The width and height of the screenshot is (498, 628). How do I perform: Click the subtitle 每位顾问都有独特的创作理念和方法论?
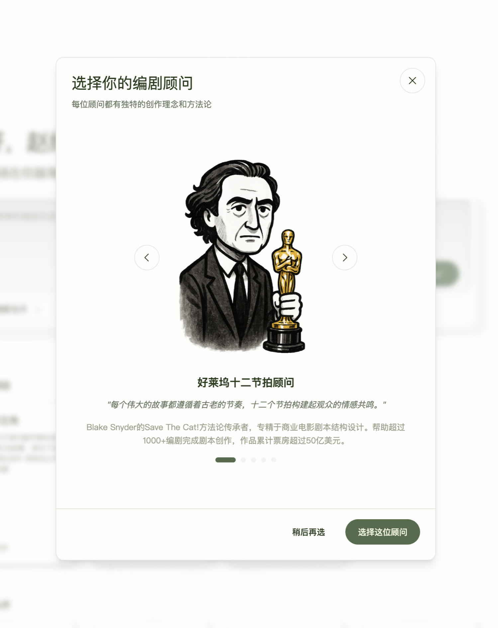tap(142, 104)
